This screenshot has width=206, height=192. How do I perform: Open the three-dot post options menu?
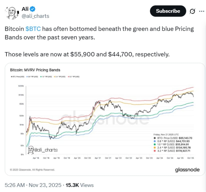pyautogui.click(x=201, y=11)
